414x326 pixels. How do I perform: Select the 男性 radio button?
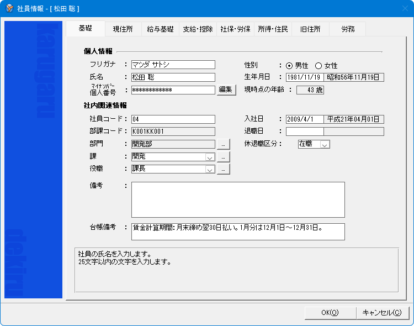click(289, 66)
